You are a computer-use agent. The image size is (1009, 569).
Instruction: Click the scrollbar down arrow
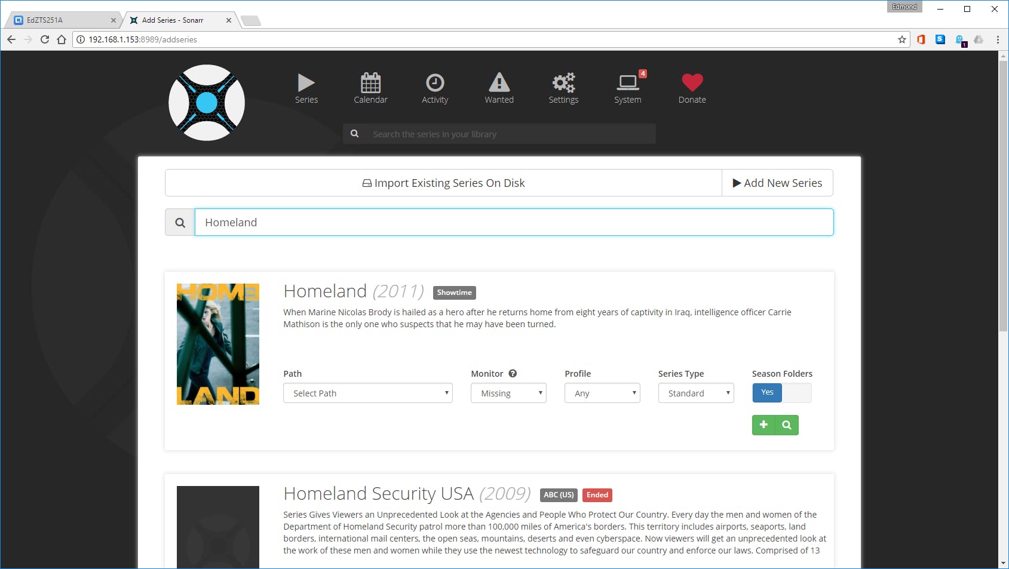click(x=1004, y=563)
